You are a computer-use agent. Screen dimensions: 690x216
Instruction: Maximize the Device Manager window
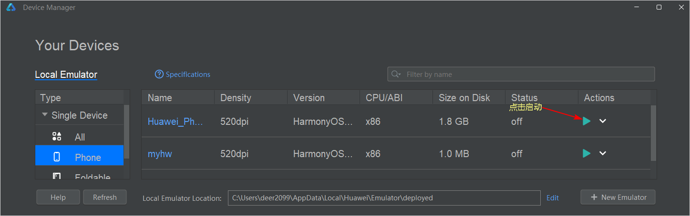click(659, 7)
